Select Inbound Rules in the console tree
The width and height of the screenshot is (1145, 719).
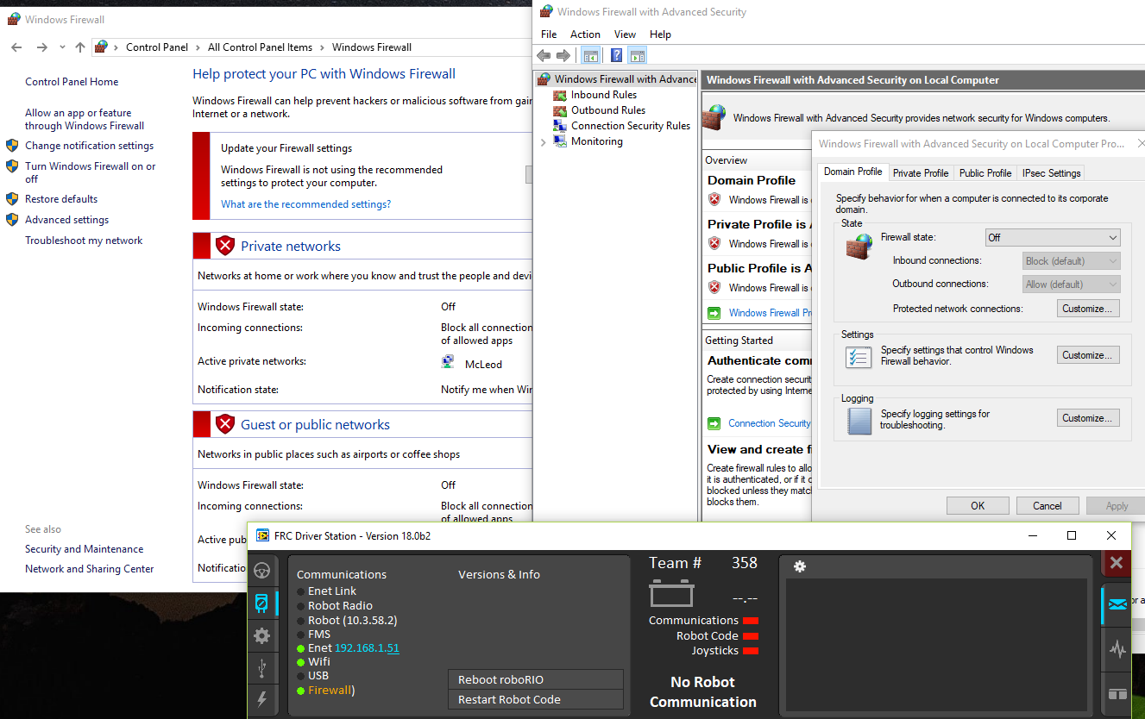pos(604,95)
